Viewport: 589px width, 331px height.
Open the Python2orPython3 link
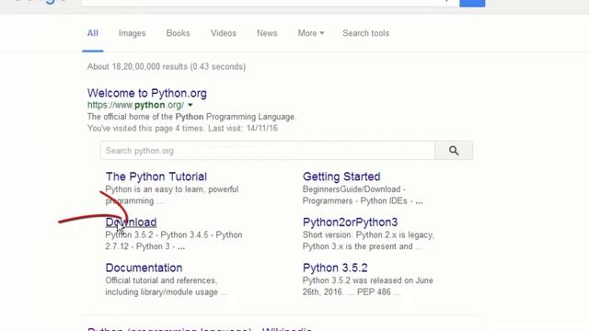pos(350,223)
